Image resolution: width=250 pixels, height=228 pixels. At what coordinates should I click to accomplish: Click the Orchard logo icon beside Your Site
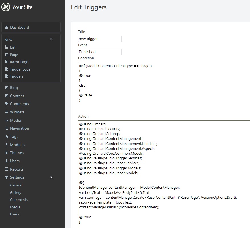[6, 7]
